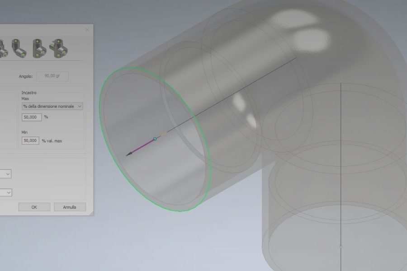
Task: Click the Incastro Max percentage input field
Action: (x=32, y=117)
